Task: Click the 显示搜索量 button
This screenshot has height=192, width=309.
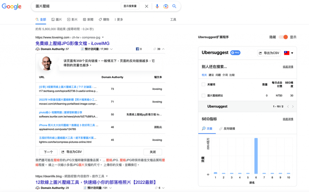Action: click(130, 6)
